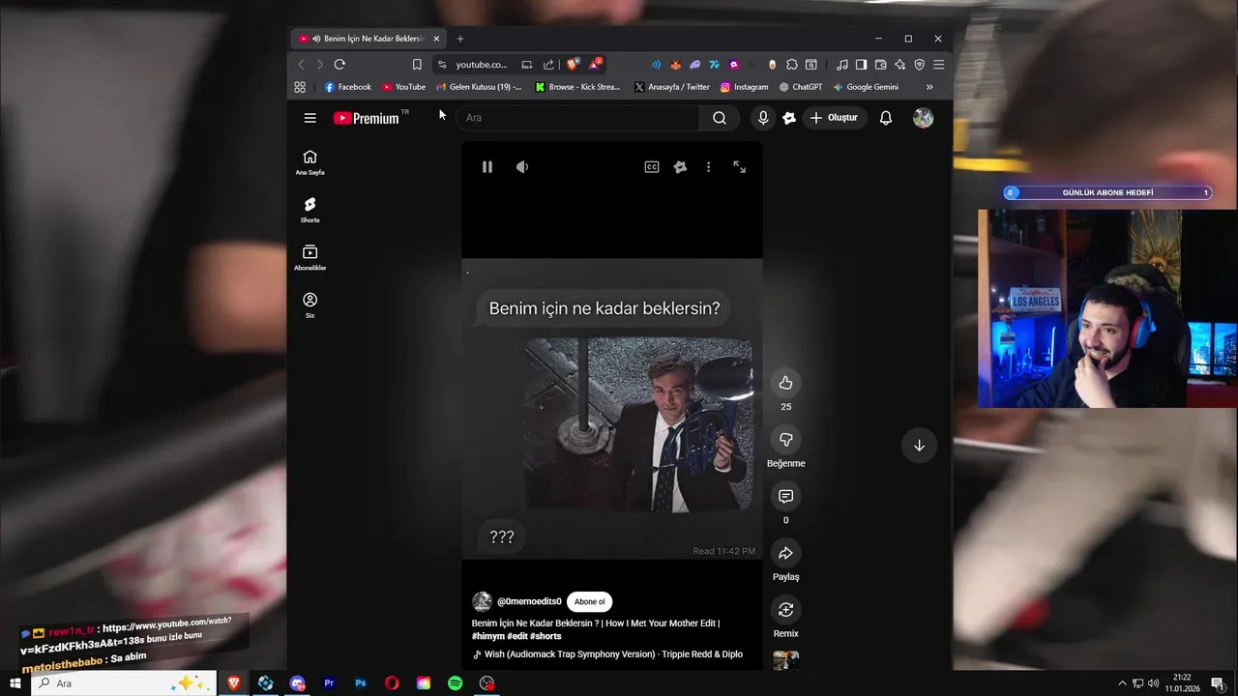Open the Wish Trippie Redd & Diplo sound link

coord(613,654)
